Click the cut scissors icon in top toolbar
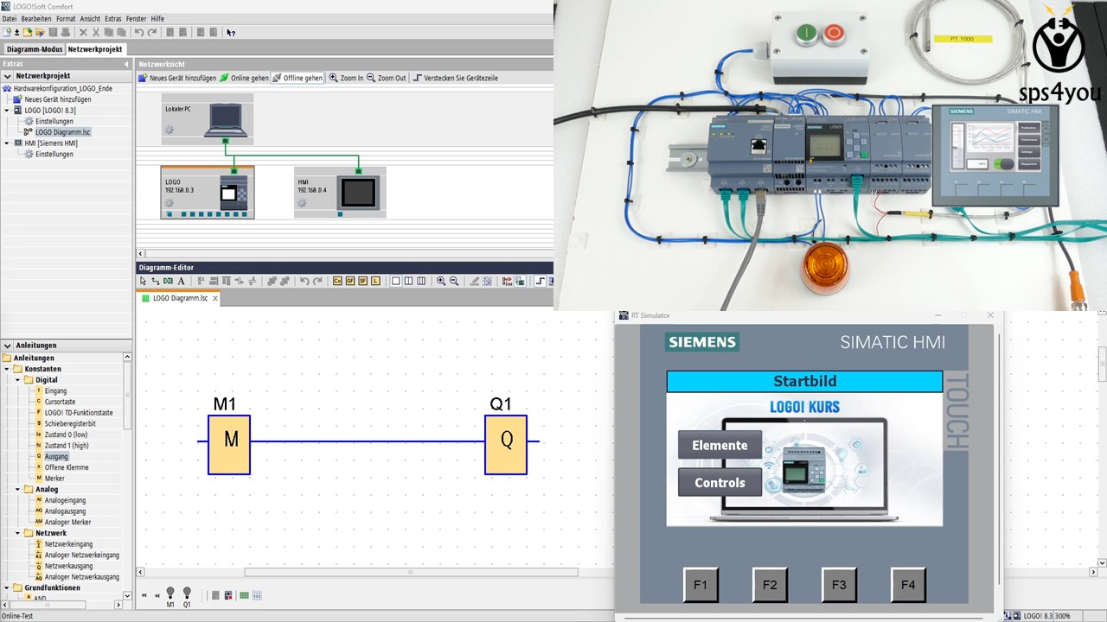The height and width of the screenshot is (622, 1107). tap(96, 32)
